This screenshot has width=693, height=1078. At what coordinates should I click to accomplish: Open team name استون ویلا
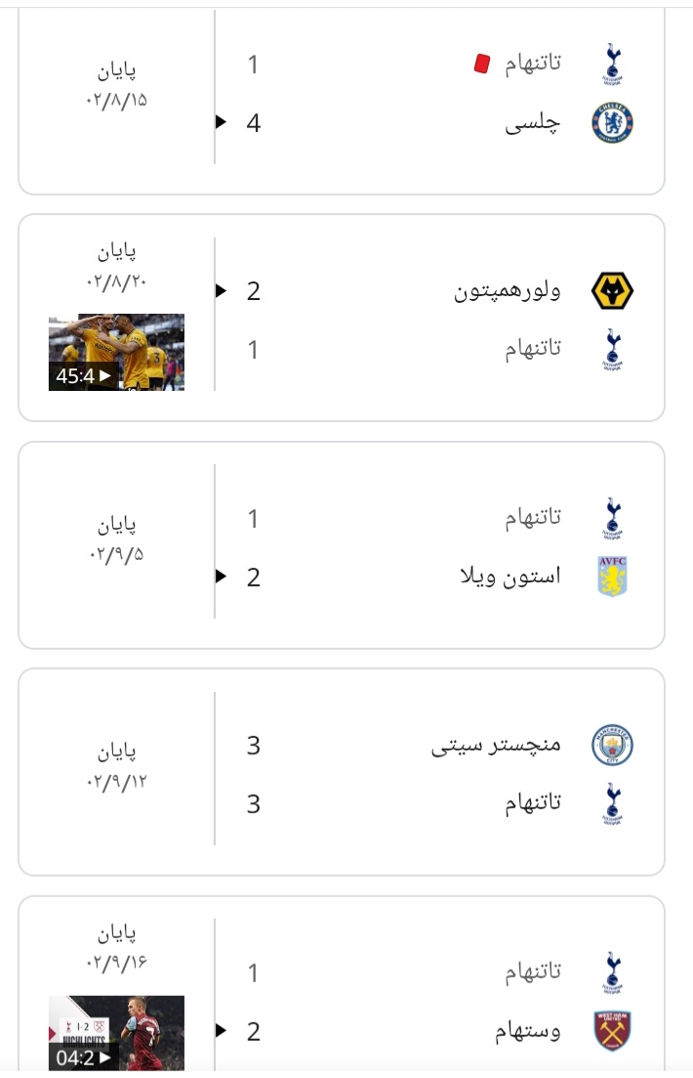tap(510, 576)
